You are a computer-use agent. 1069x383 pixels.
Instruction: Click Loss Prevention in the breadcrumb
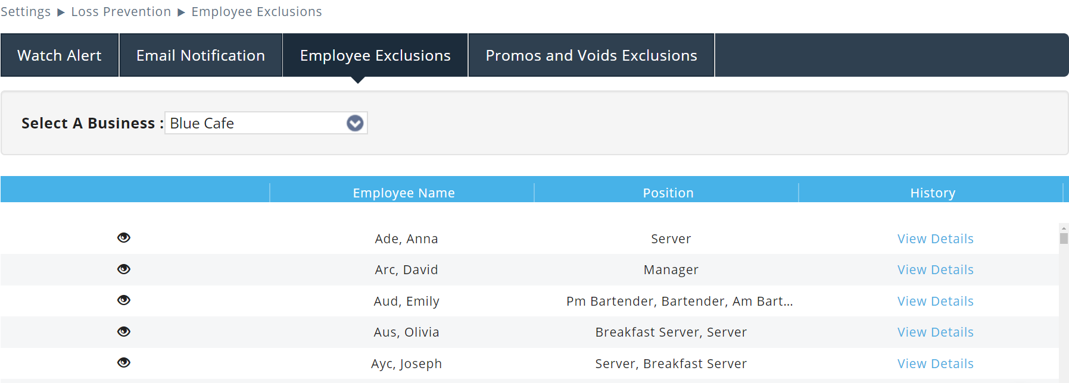(x=121, y=12)
